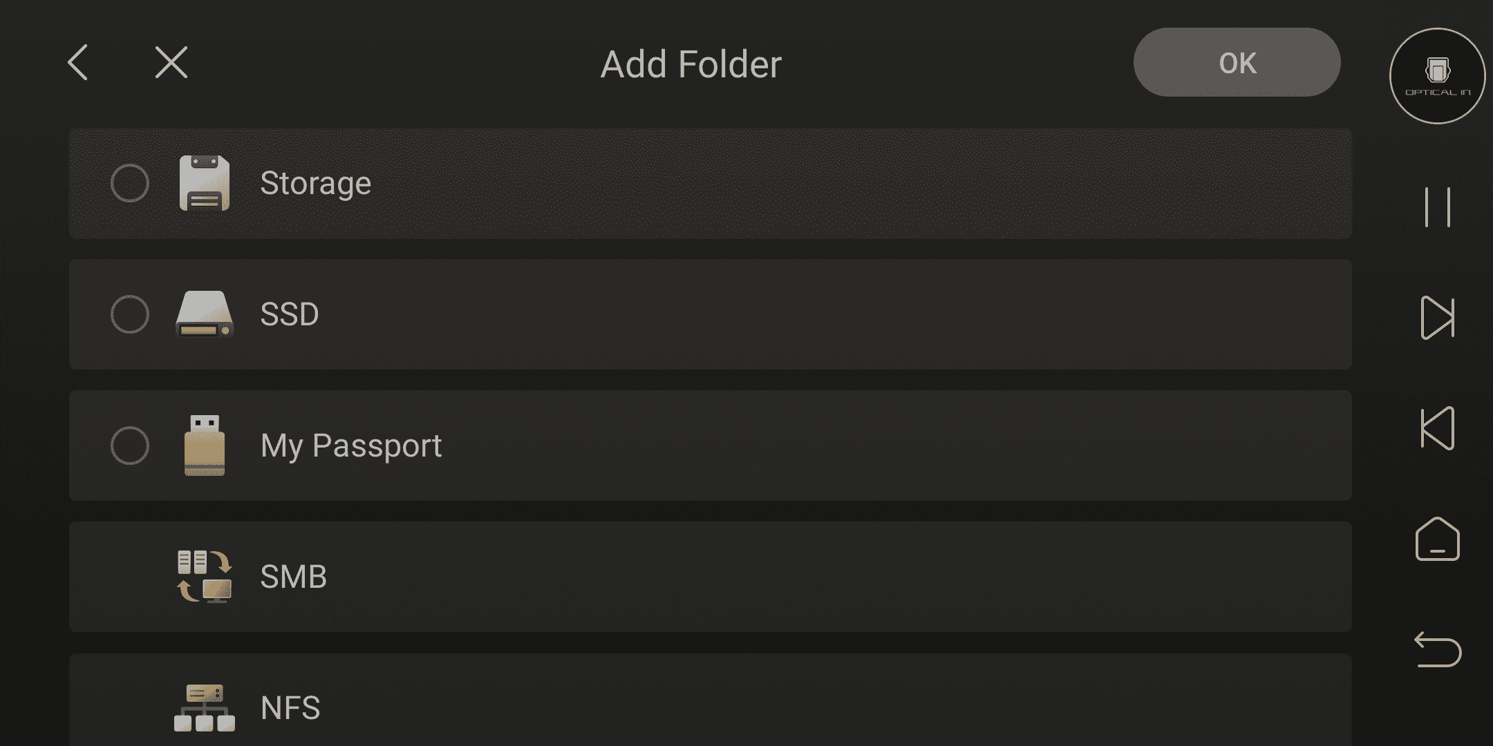Skip to previous track

1438,428
